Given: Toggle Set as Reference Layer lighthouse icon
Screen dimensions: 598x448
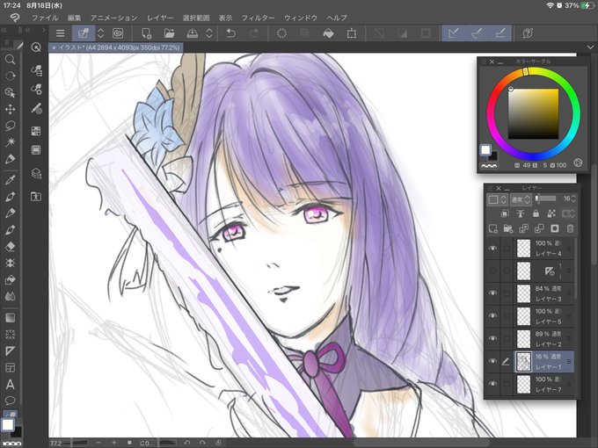Looking at the screenshot, I should pyautogui.click(x=521, y=213).
